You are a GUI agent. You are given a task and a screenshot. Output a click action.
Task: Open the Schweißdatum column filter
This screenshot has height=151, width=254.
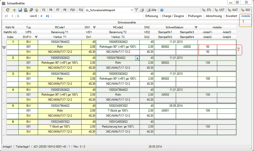196,27
